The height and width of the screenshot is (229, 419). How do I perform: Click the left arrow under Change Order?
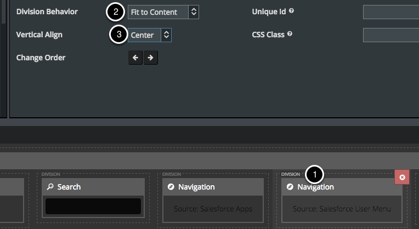(135, 58)
